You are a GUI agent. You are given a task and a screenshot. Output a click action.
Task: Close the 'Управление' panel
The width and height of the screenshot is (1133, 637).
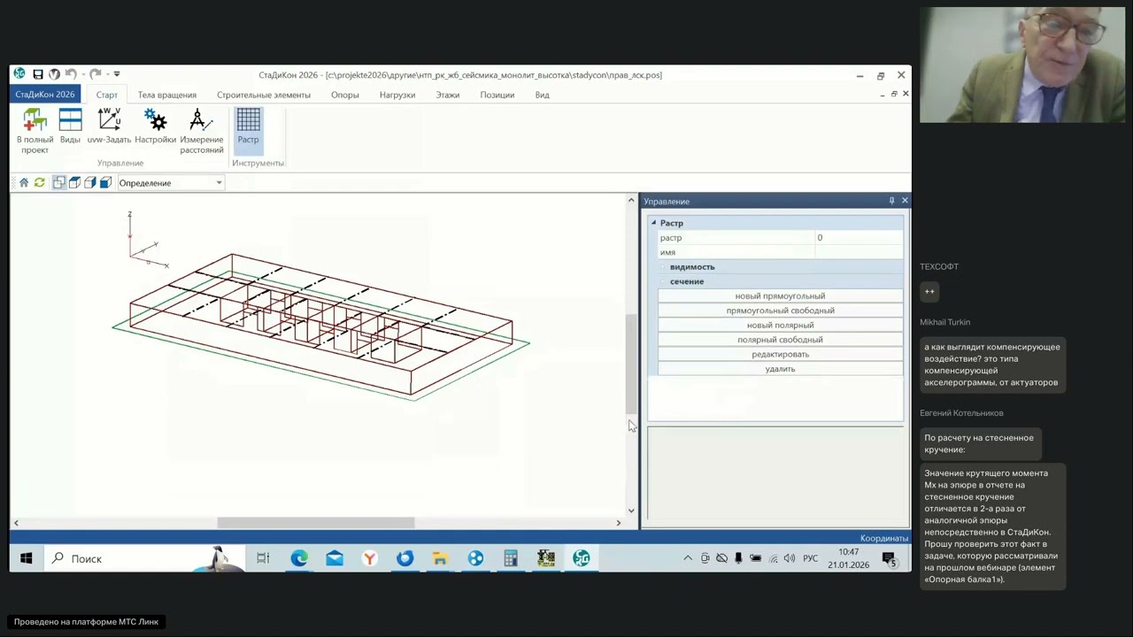click(x=904, y=201)
